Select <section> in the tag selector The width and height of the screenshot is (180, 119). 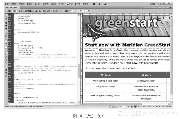point(40,107)
